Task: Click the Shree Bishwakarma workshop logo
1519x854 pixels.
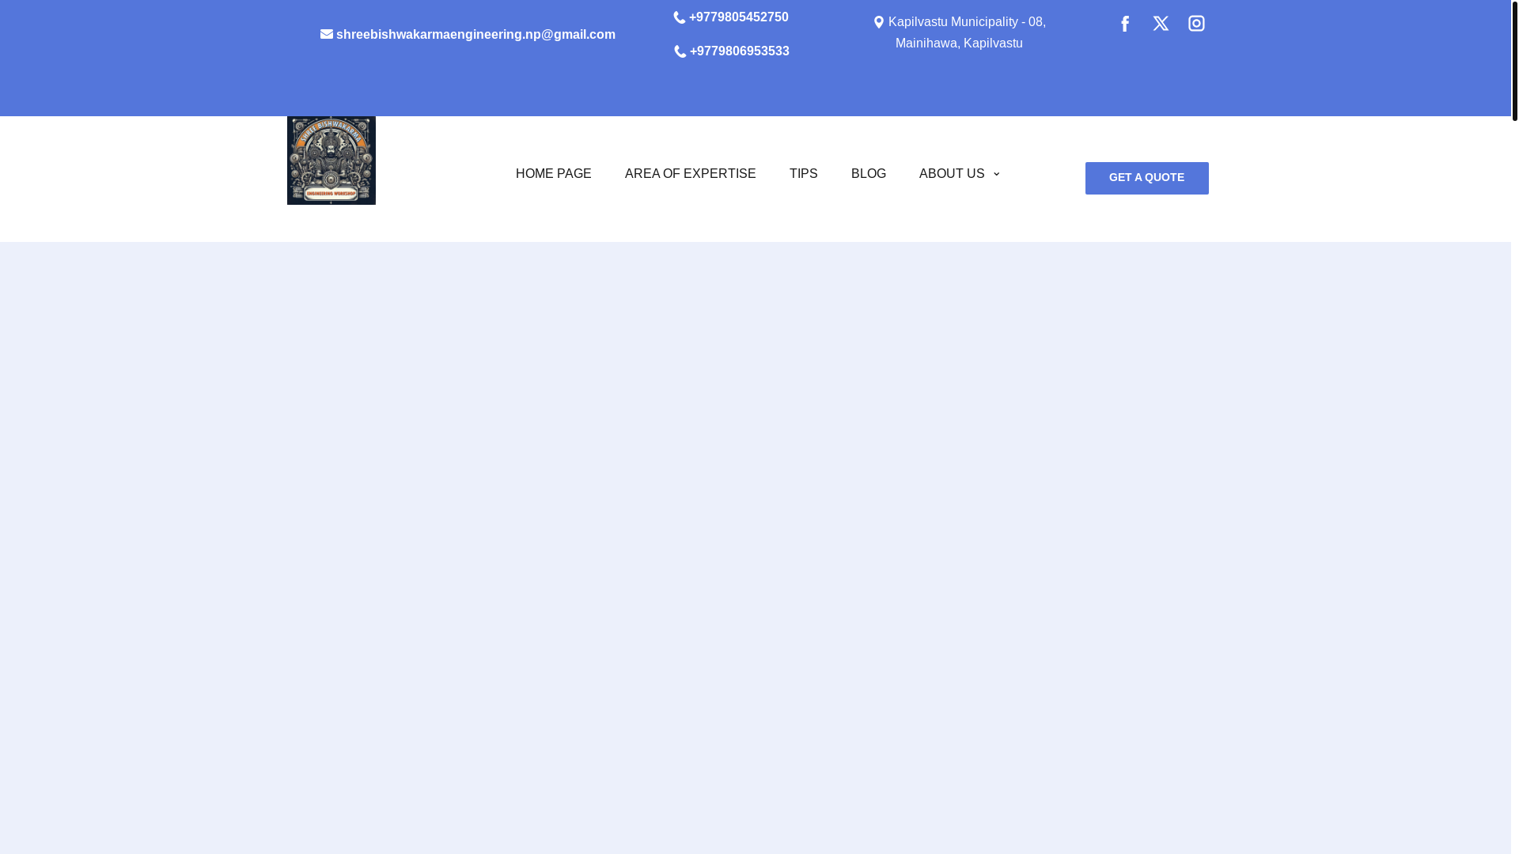Action: (331, 161)
